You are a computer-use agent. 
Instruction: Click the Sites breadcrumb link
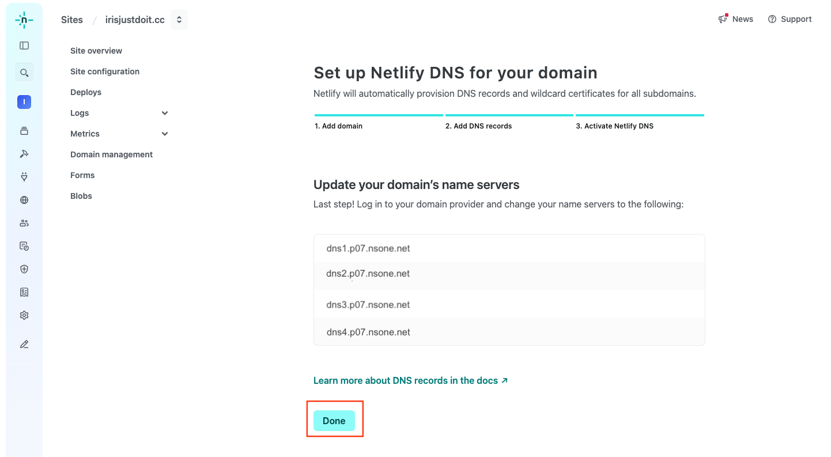point(72,20)
